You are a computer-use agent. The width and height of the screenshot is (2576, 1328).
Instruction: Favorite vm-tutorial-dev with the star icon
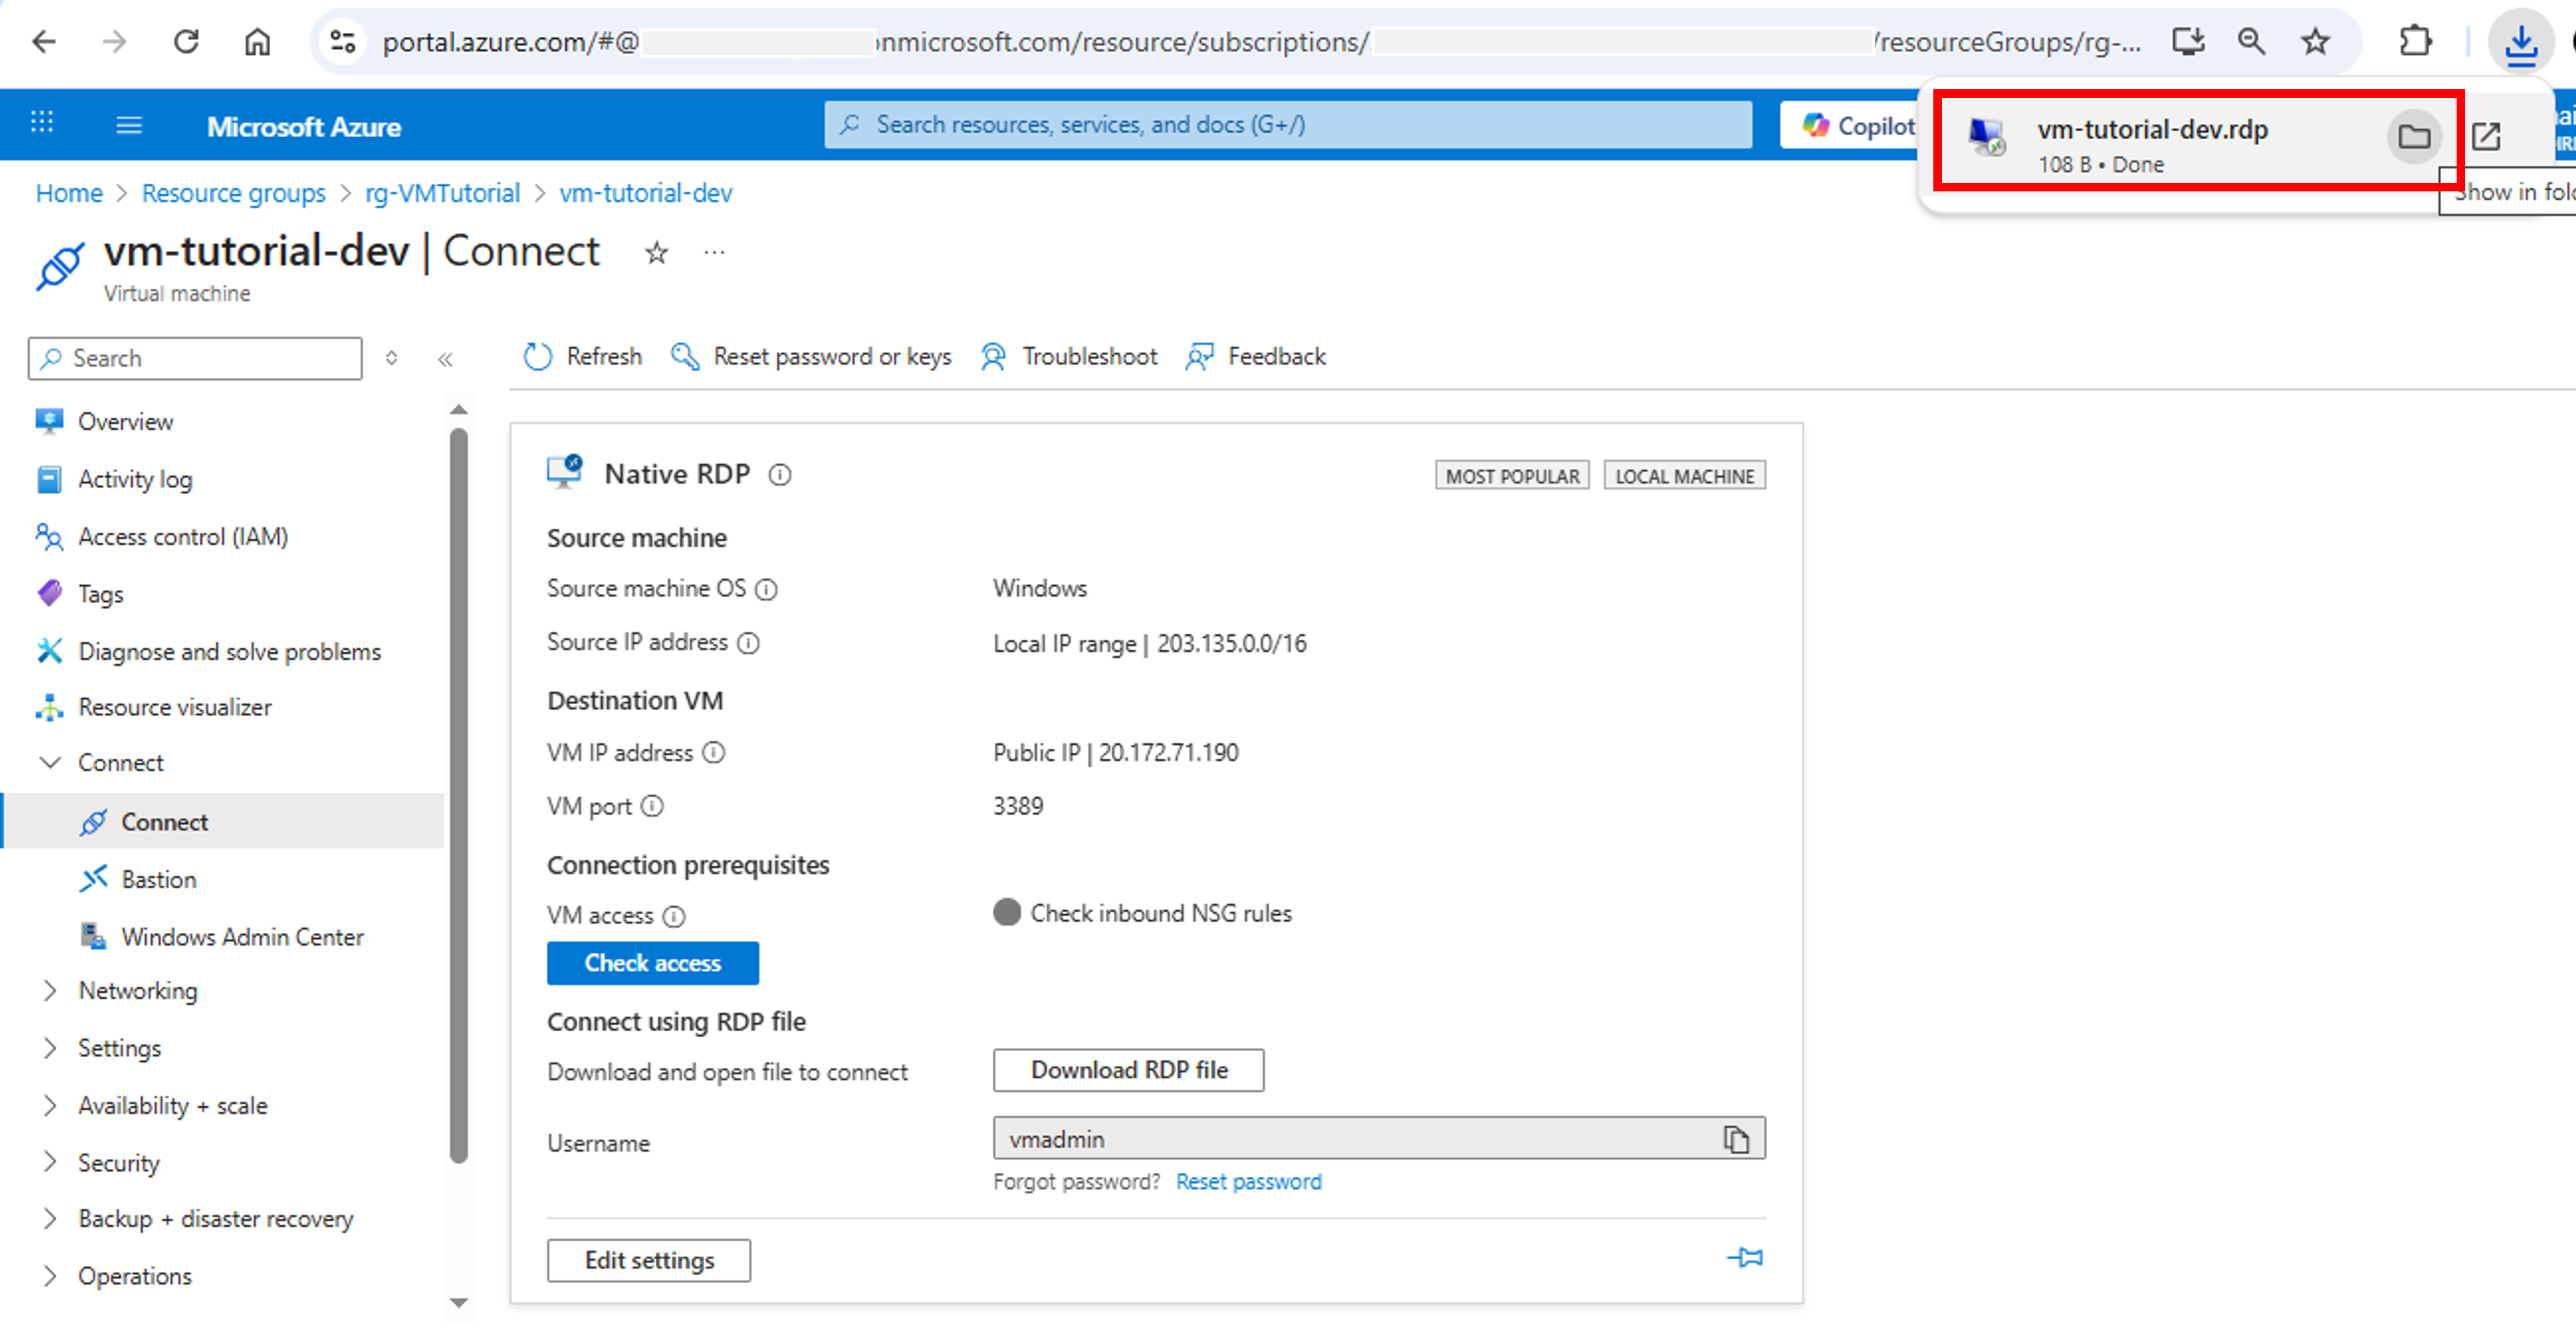tap(656, 253)
